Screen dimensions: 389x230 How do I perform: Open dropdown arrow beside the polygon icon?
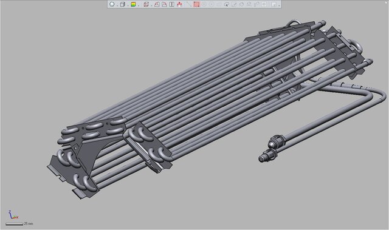coord(117,5)
